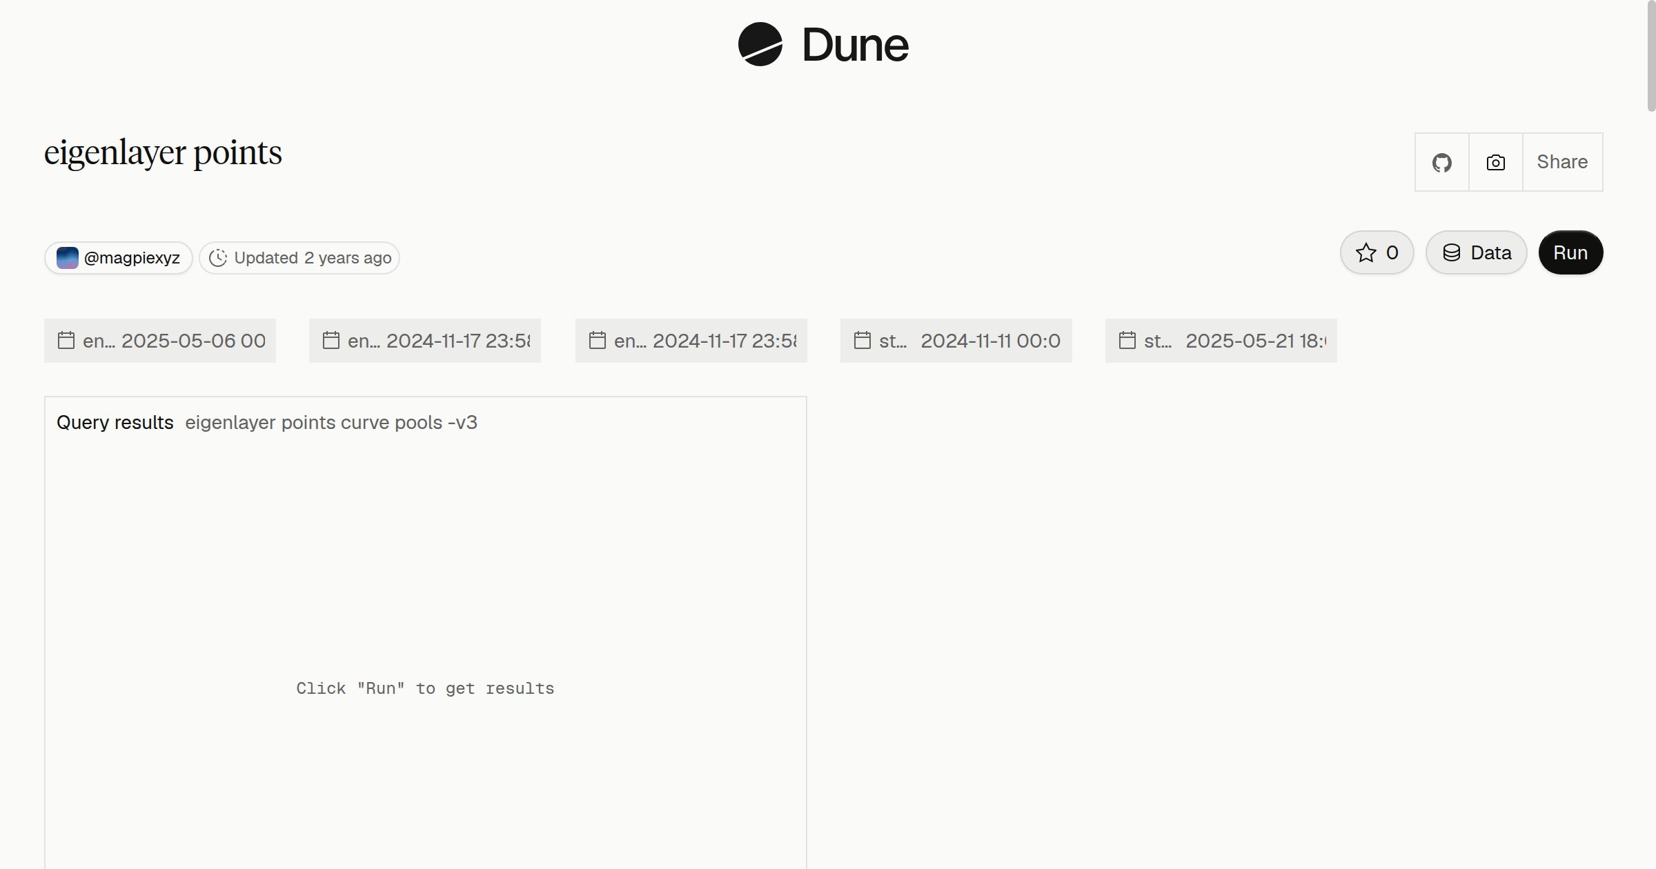The height and width of the screenshot is (869, 1656).
Task: Run the dashboard queries
Action: pos(1570,252)
